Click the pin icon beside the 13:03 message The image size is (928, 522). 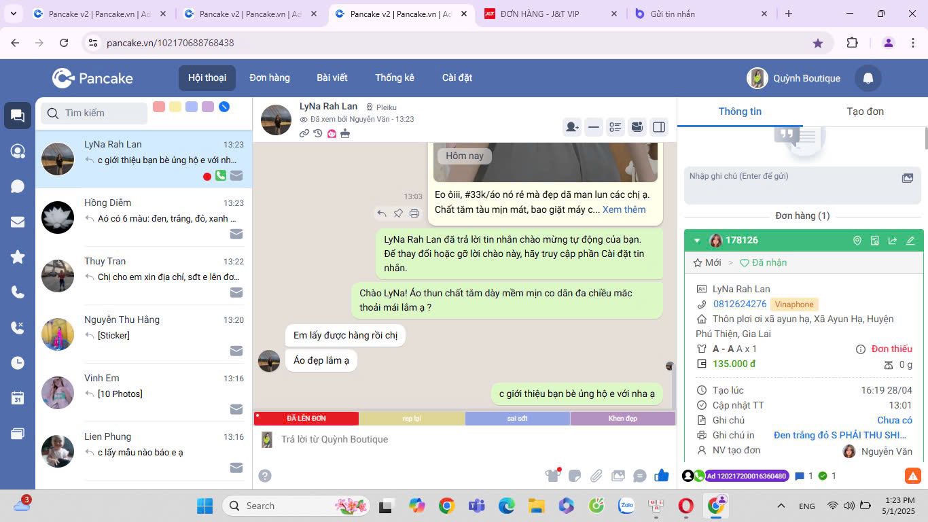pyautogui.click(x=398, y=213)
